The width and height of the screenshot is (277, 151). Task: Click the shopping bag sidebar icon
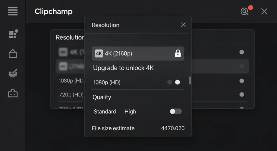[13, 54]
